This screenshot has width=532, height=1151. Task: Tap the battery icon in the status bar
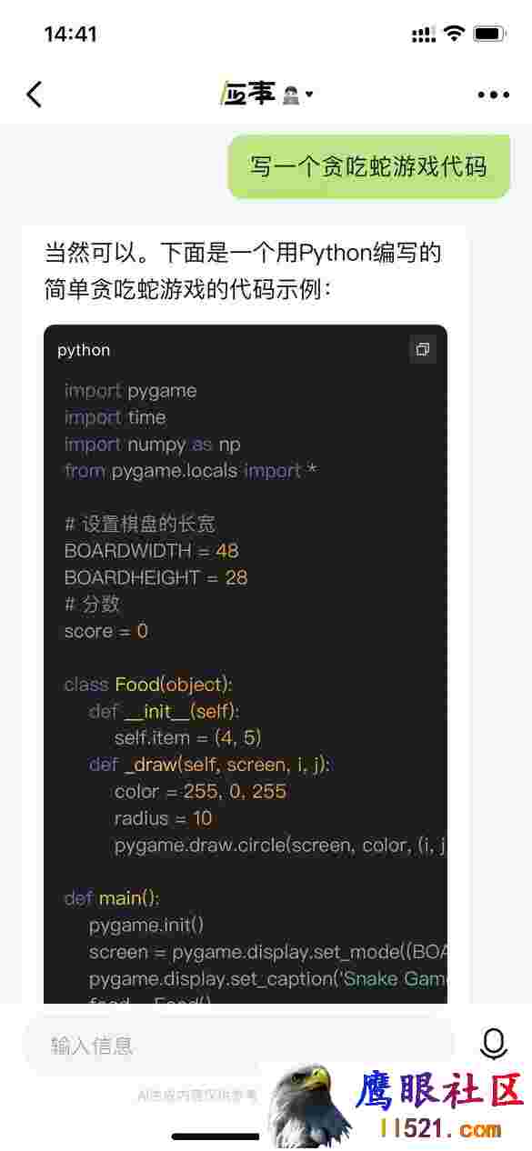(x=489, y=35)
